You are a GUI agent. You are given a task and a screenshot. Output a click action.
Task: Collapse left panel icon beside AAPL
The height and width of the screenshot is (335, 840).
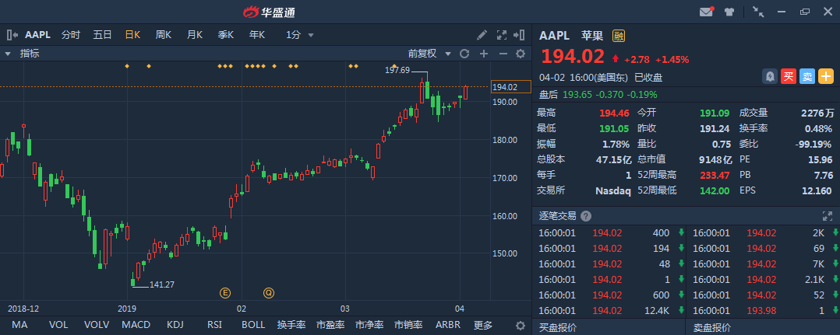pyautogui.click(x=12, y=35)
